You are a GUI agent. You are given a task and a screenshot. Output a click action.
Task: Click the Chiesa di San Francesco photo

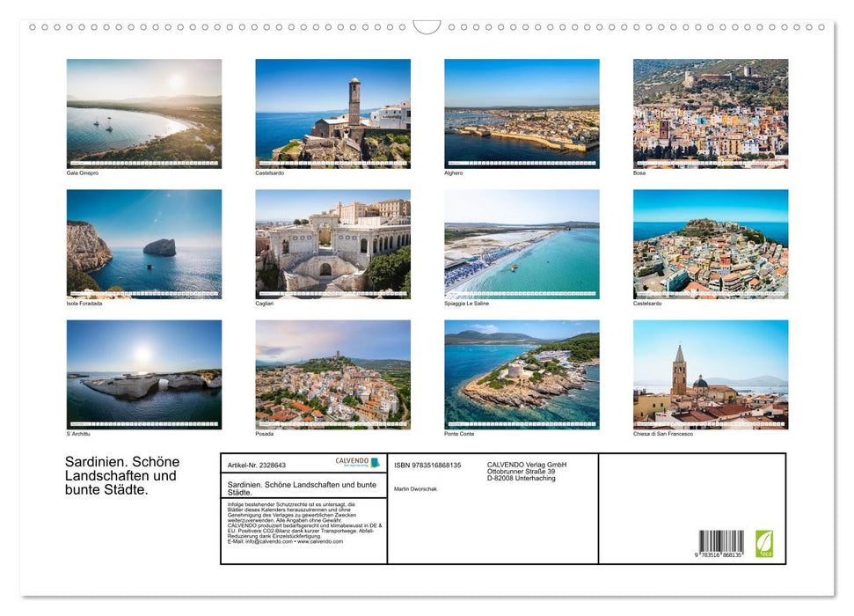pos(711,375)
